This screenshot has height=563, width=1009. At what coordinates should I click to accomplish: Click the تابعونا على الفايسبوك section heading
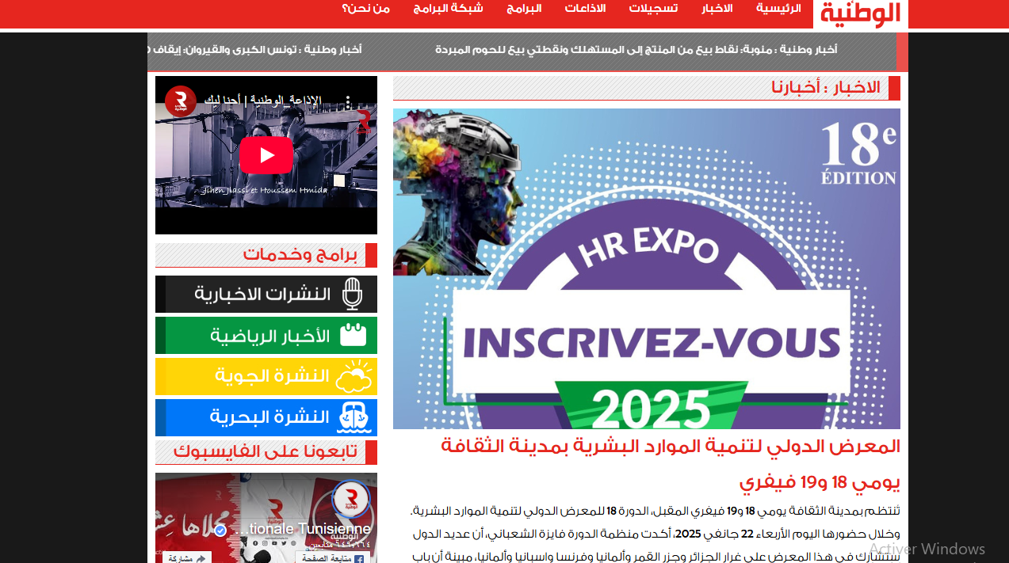[266, 452]
